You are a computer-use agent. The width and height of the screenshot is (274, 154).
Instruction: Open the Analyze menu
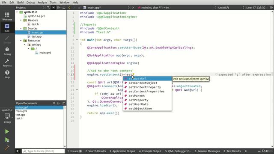(x=42, y=3)
